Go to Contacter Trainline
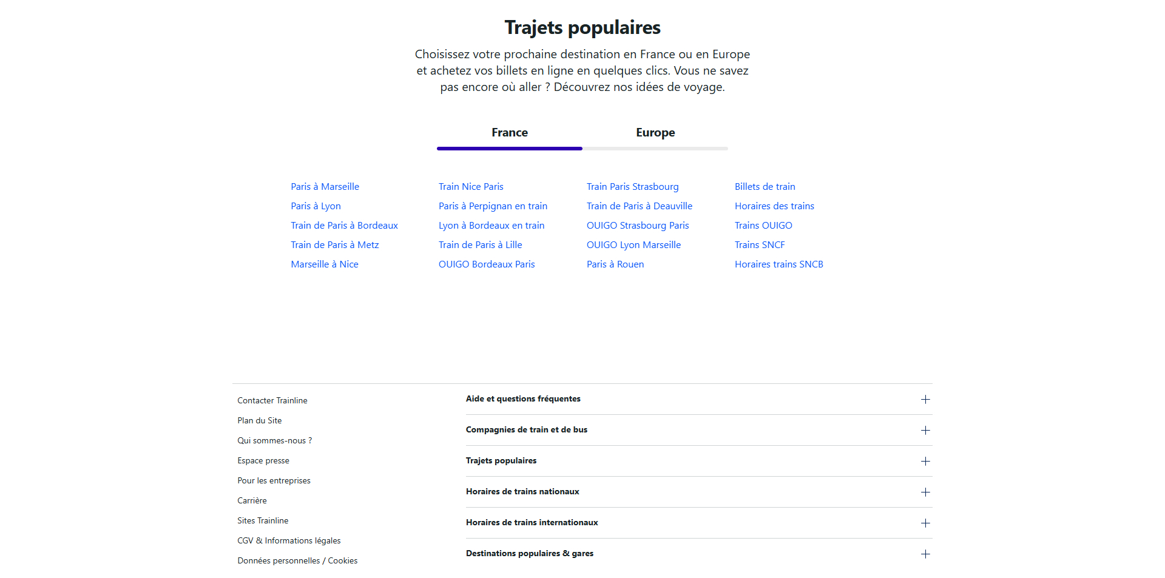Image resolution: width=1165 pixels, height=578 pixels. click(x=272, y=401)
